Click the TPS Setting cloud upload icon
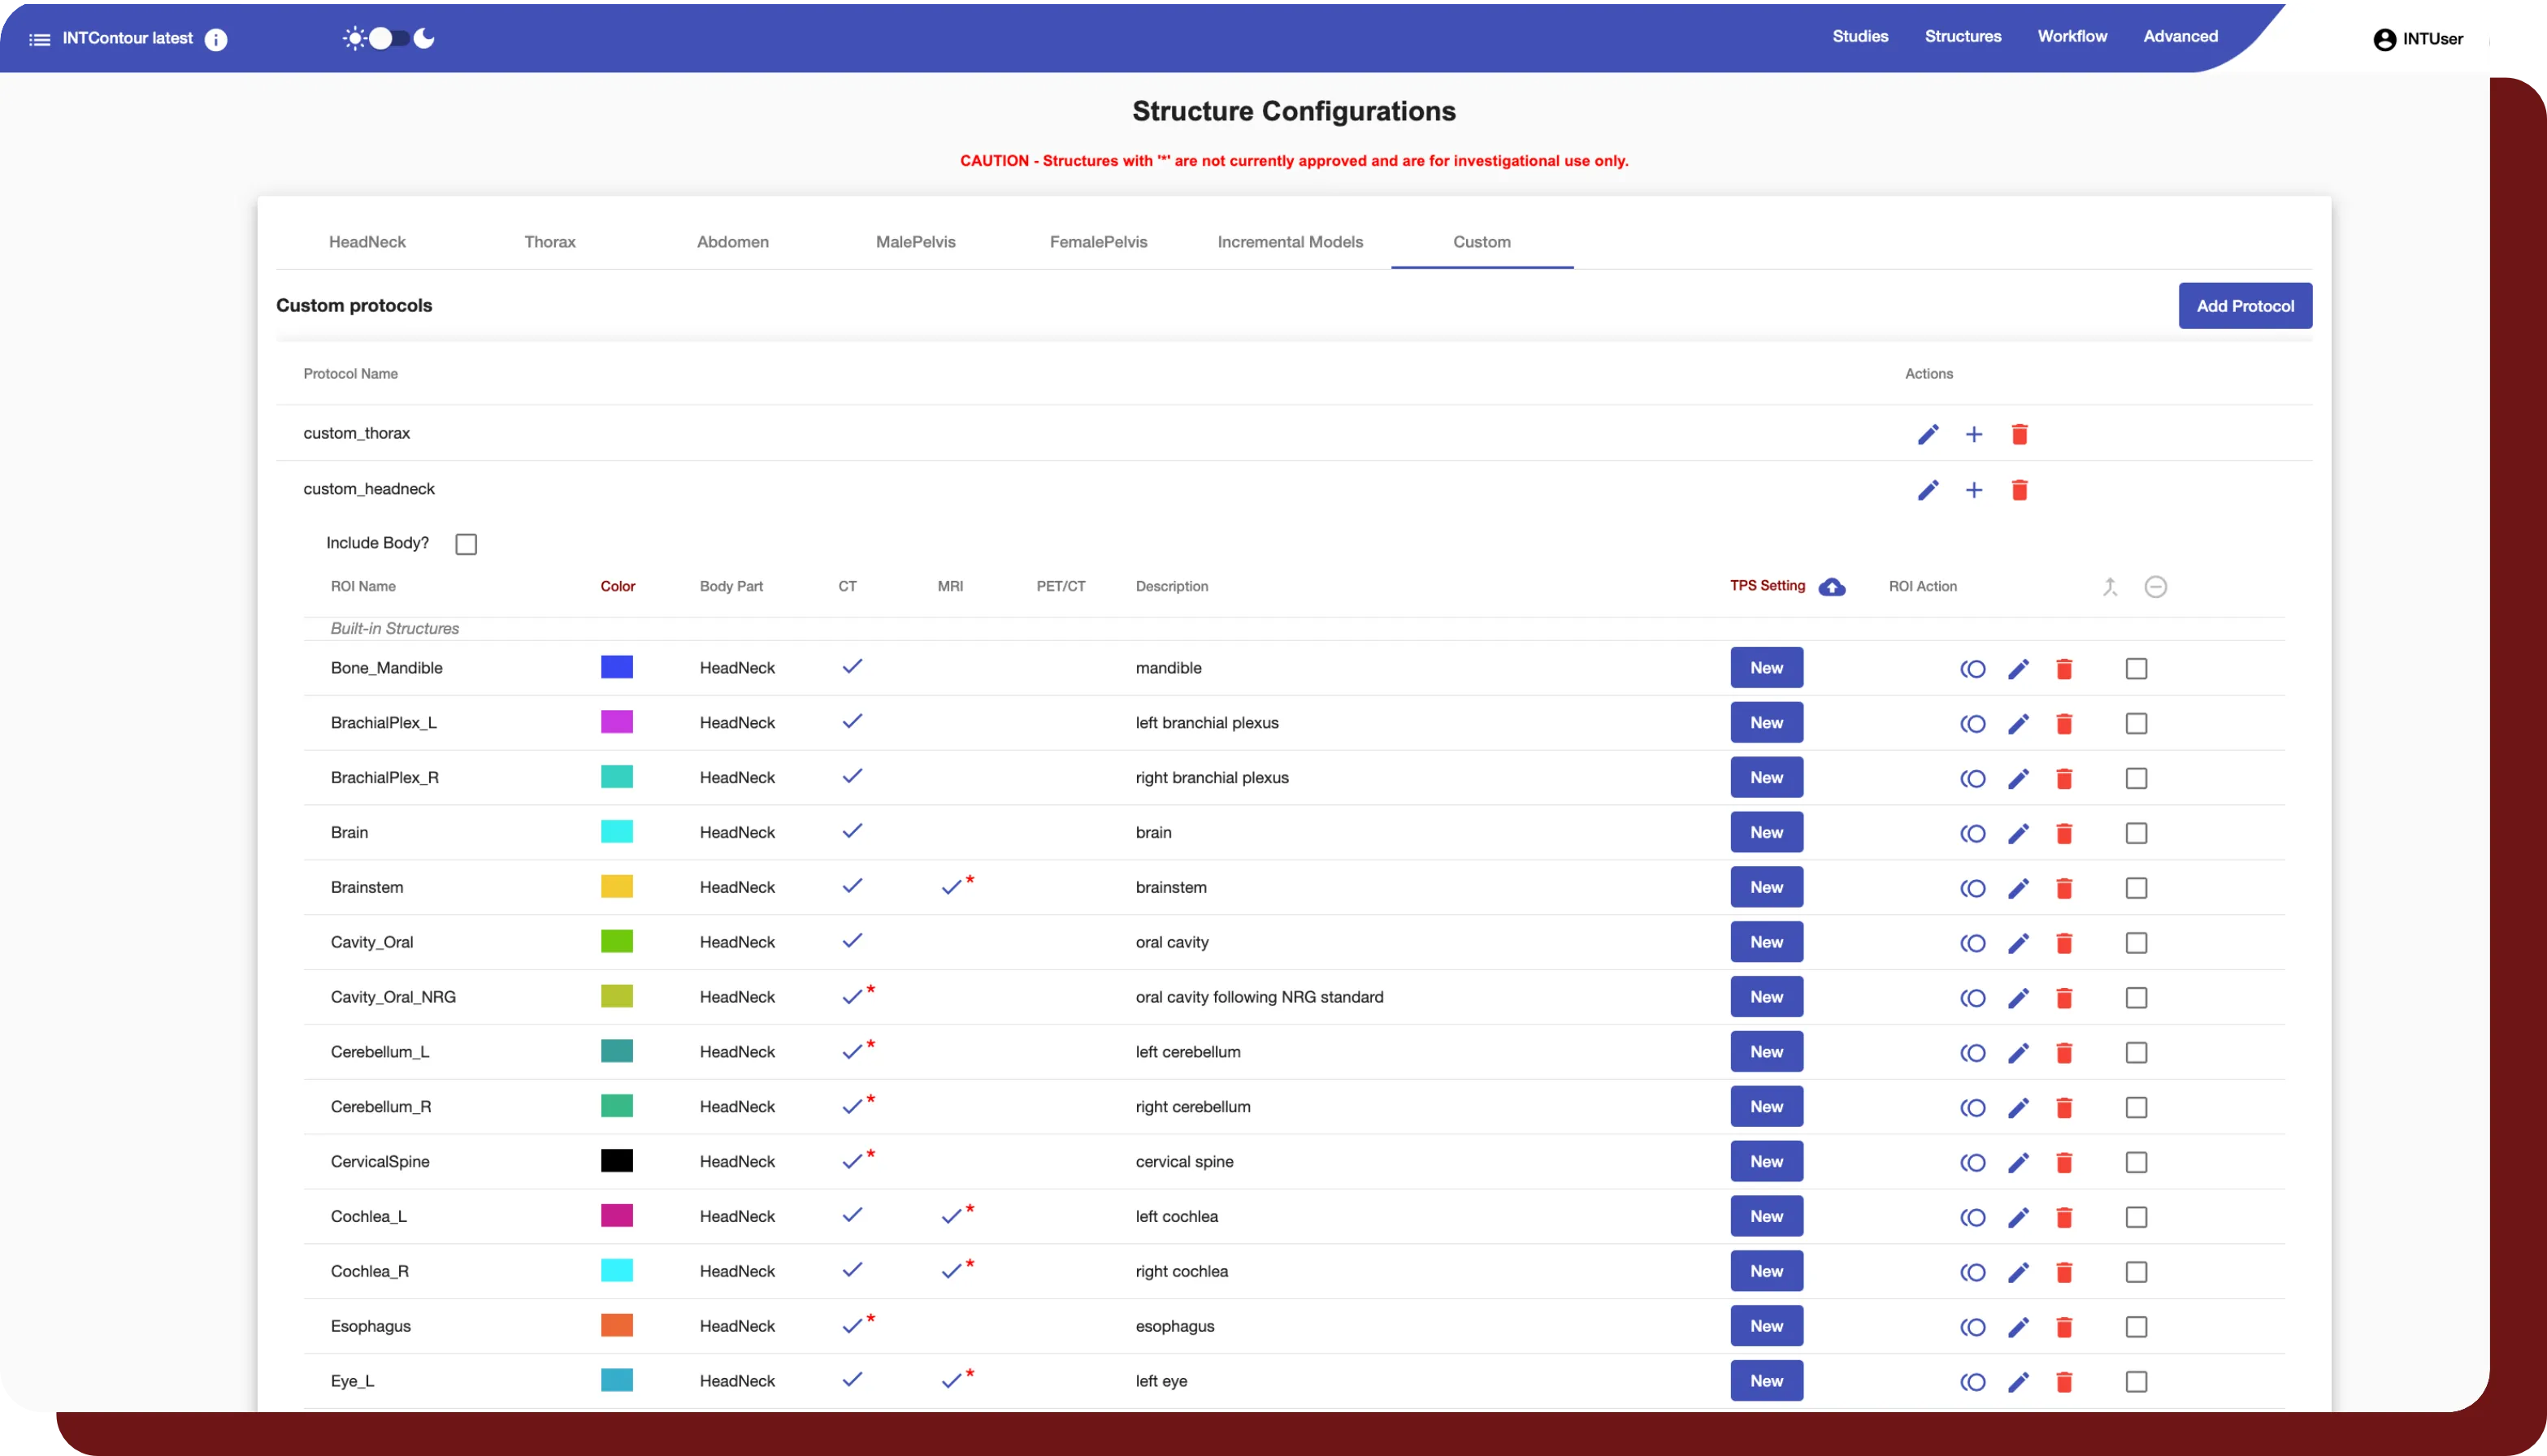This screenshot has height=1456, width=2547. 1831,587
